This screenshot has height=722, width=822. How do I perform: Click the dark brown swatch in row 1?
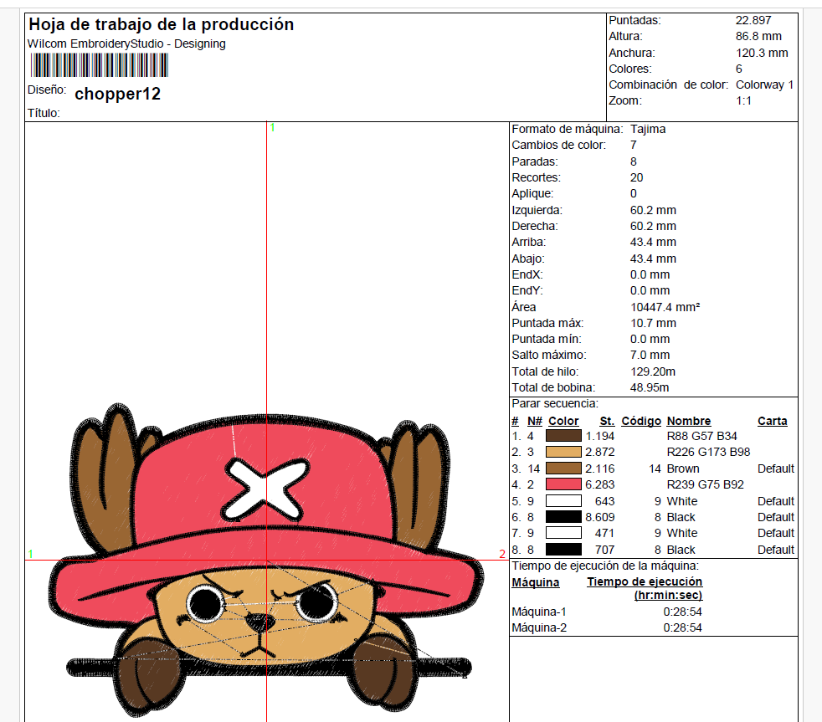[x=563, y=436]
